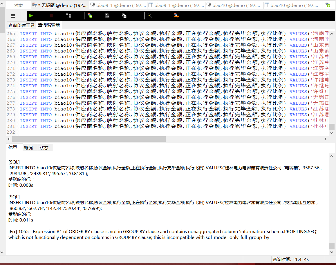Click the INSERT keyword on line 266
The height and width of the screenshot is (265, 336).
[28, 39]
